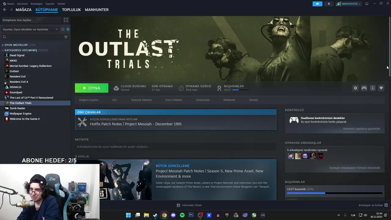Go to MAĞAZA tab
This screenshot has width=391, height=220.
coord(24,10)
